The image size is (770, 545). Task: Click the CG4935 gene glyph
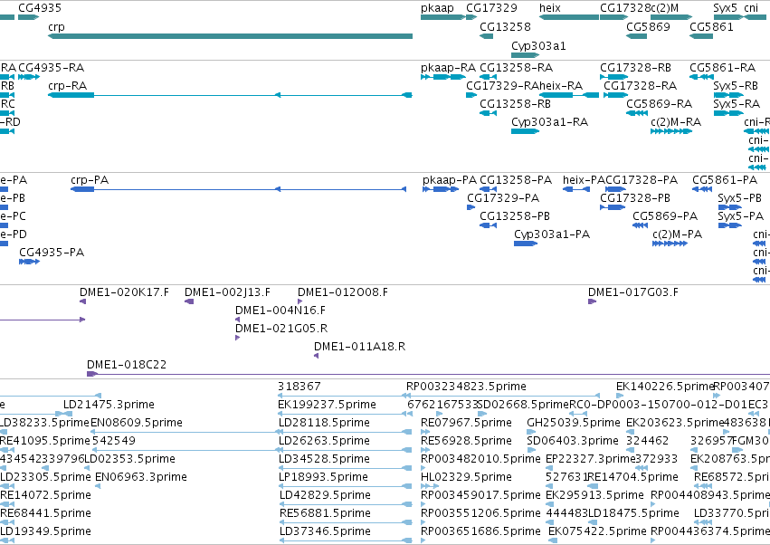pos(28,17)
